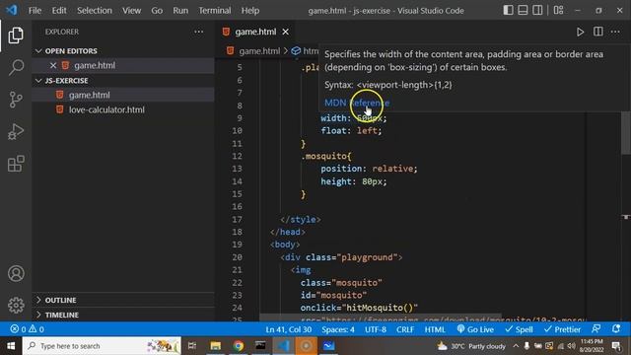Toggle Panel layout icon
Screen dimensions: 631x355
click(x=523, y=10)
